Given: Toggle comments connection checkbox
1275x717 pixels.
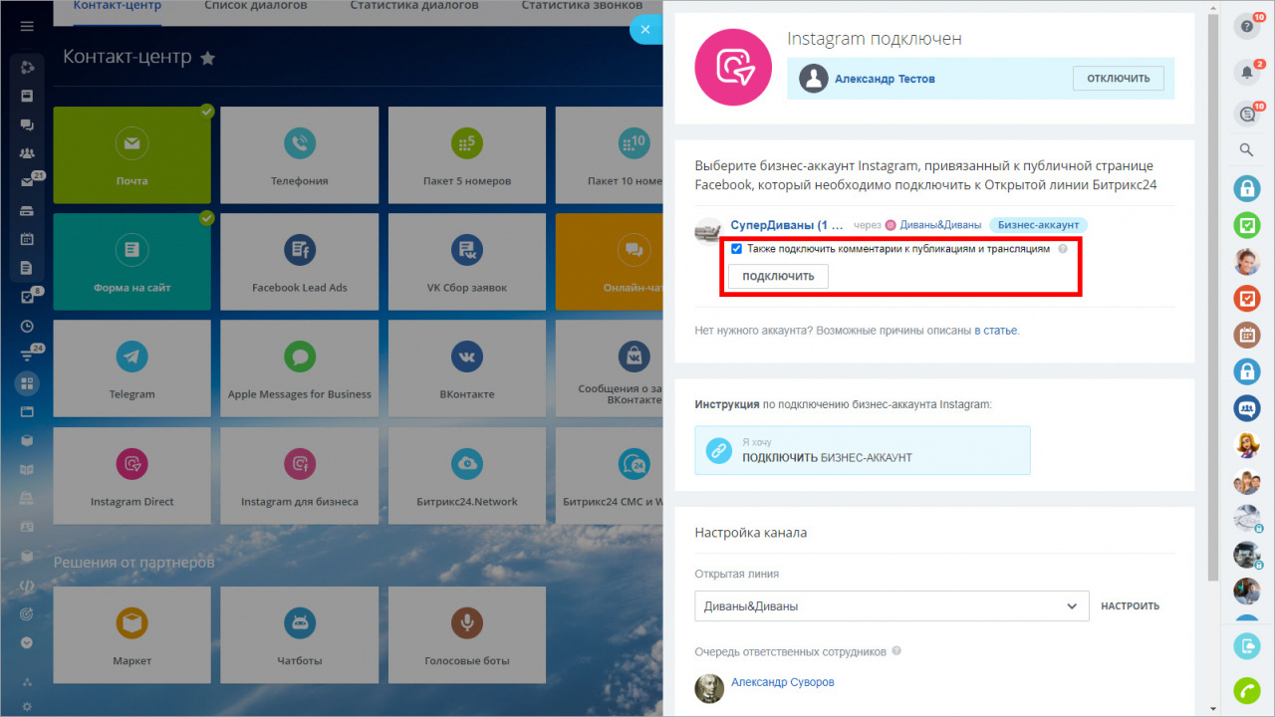Looking at the screenshot, I should click(736, 249).
